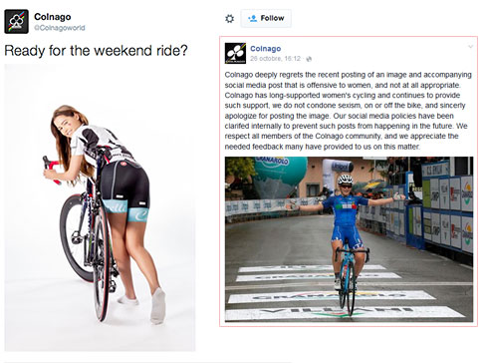
Task: Open the Facebook photo of cyclist at finish line
Action: pyautogui.click(x=350, y=239)
